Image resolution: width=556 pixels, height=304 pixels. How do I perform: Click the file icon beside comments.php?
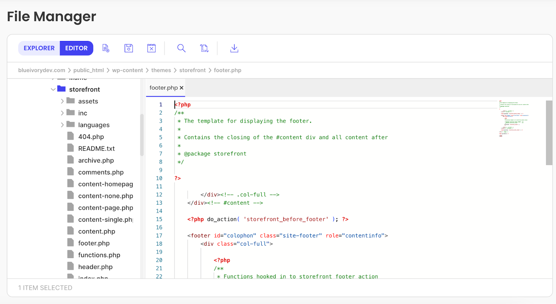tap(71, 172)
